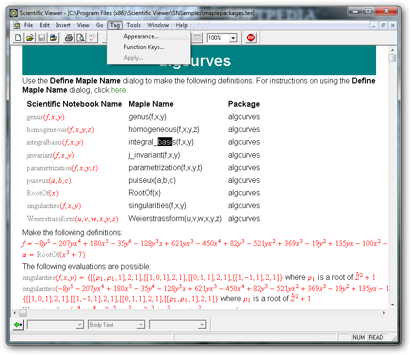Open the View menu
Viewport: 411px width, 355px height.
click(x=83, y=25)
